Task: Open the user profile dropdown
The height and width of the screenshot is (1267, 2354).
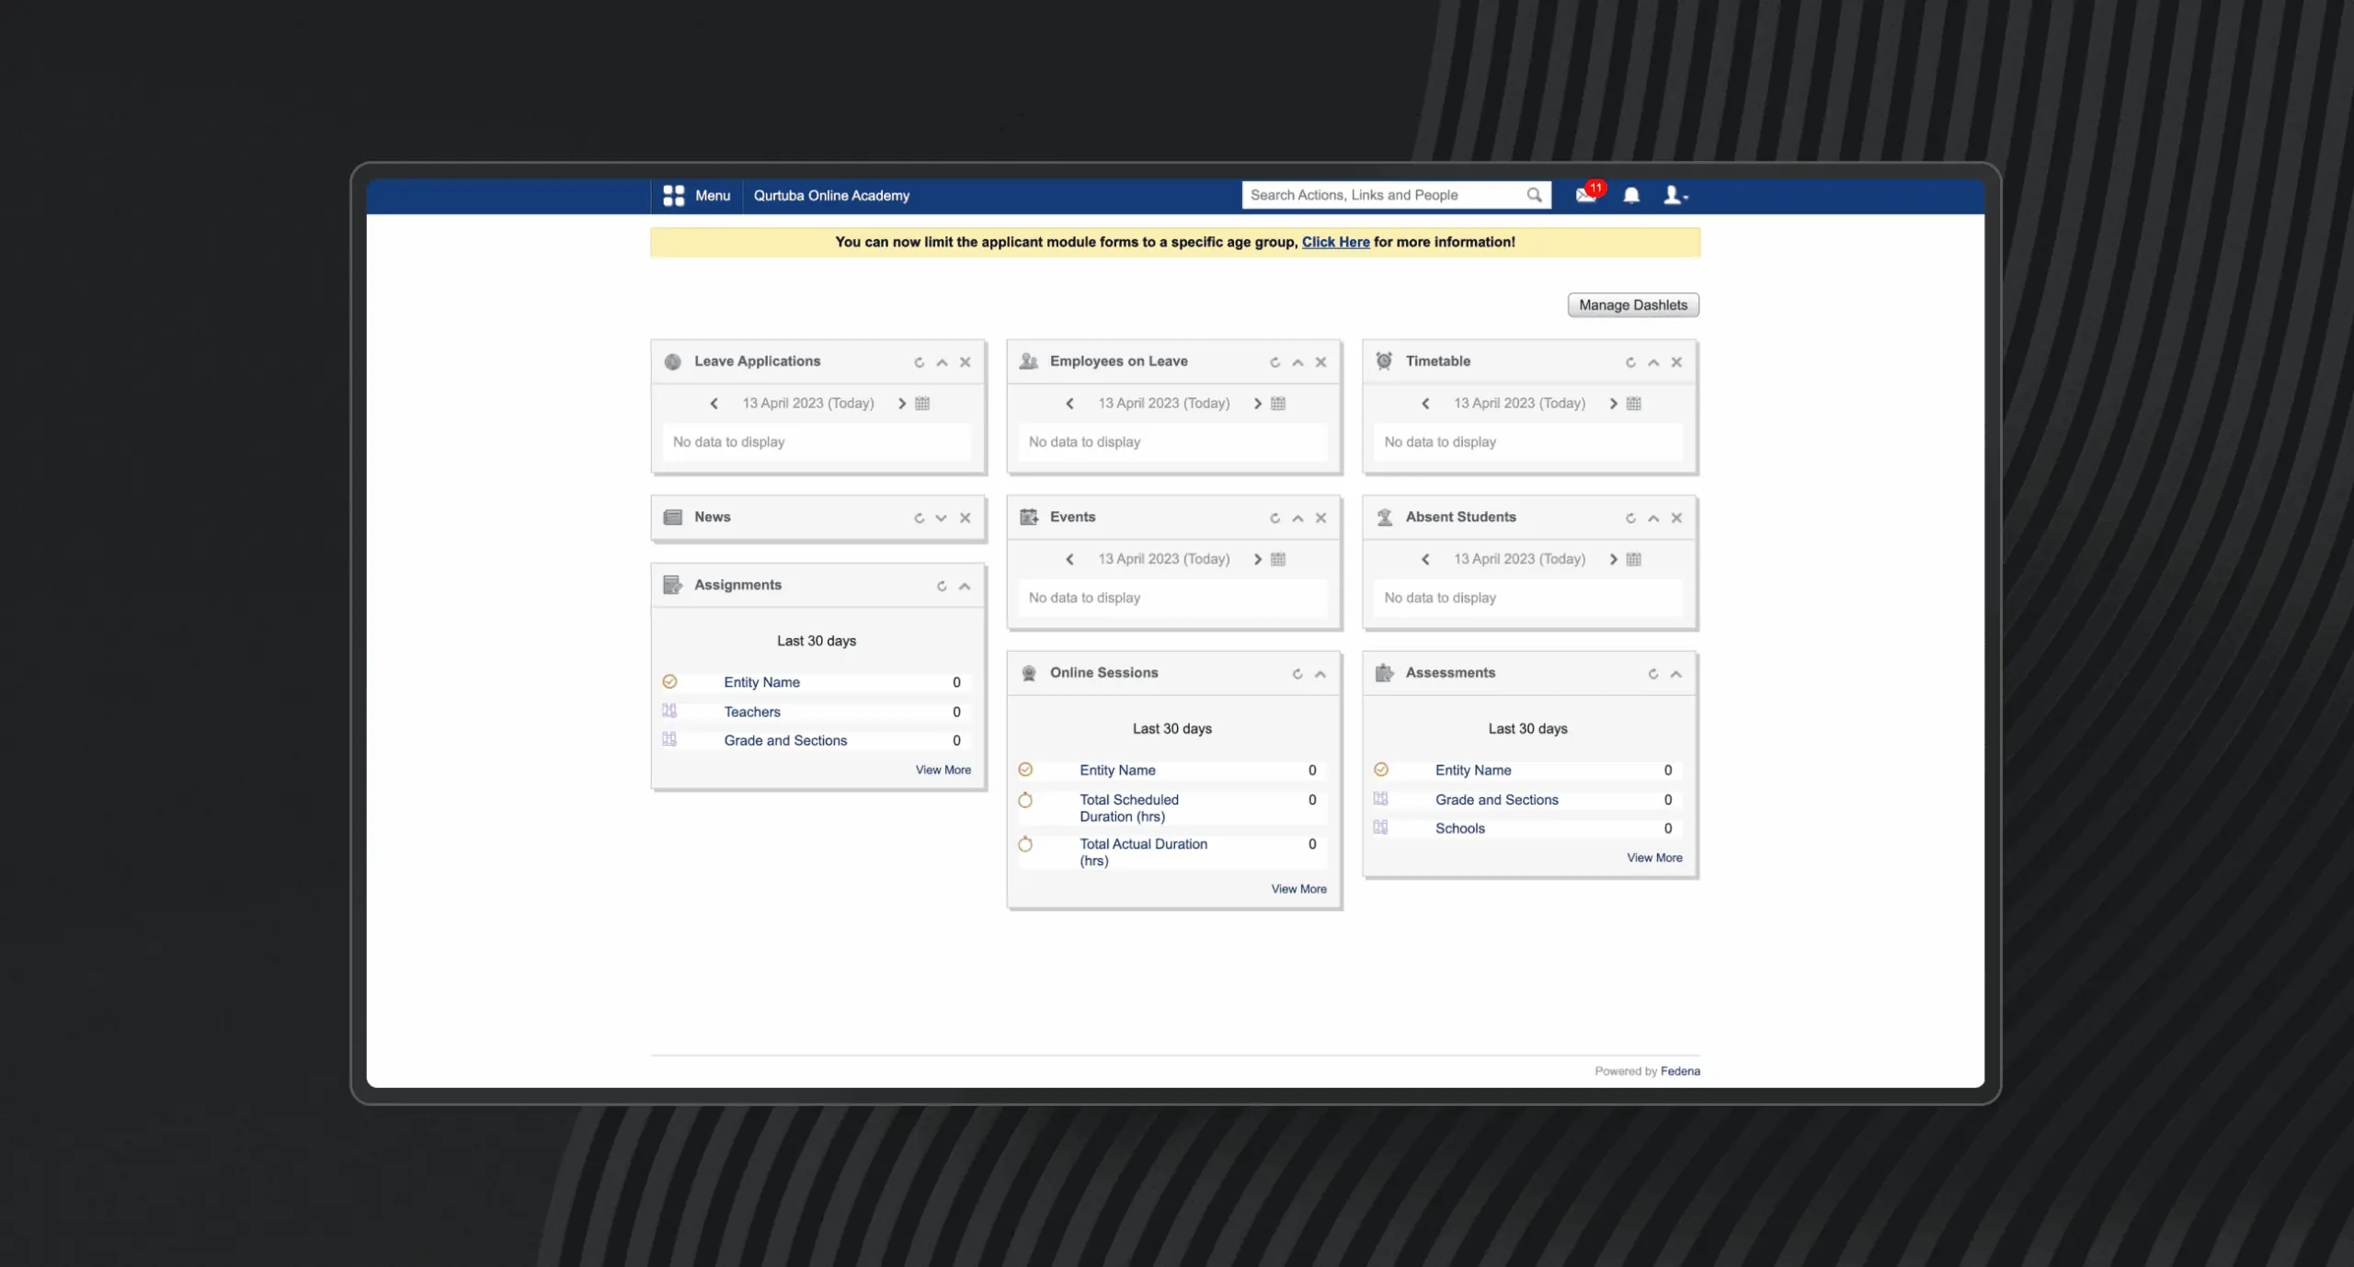Action: [1675, 195]
